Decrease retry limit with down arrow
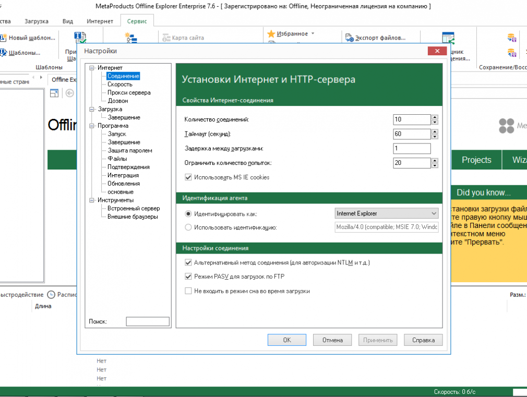Screen dimensions: 527x397 435,165
